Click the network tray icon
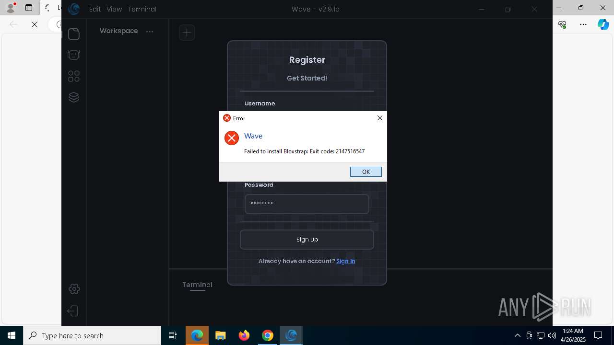Viewport: 614px width, 345px height. tap(541, 335)
